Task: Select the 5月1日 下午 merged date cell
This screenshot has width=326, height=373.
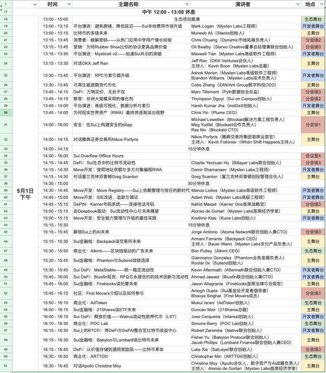Action: coord(25,194)
